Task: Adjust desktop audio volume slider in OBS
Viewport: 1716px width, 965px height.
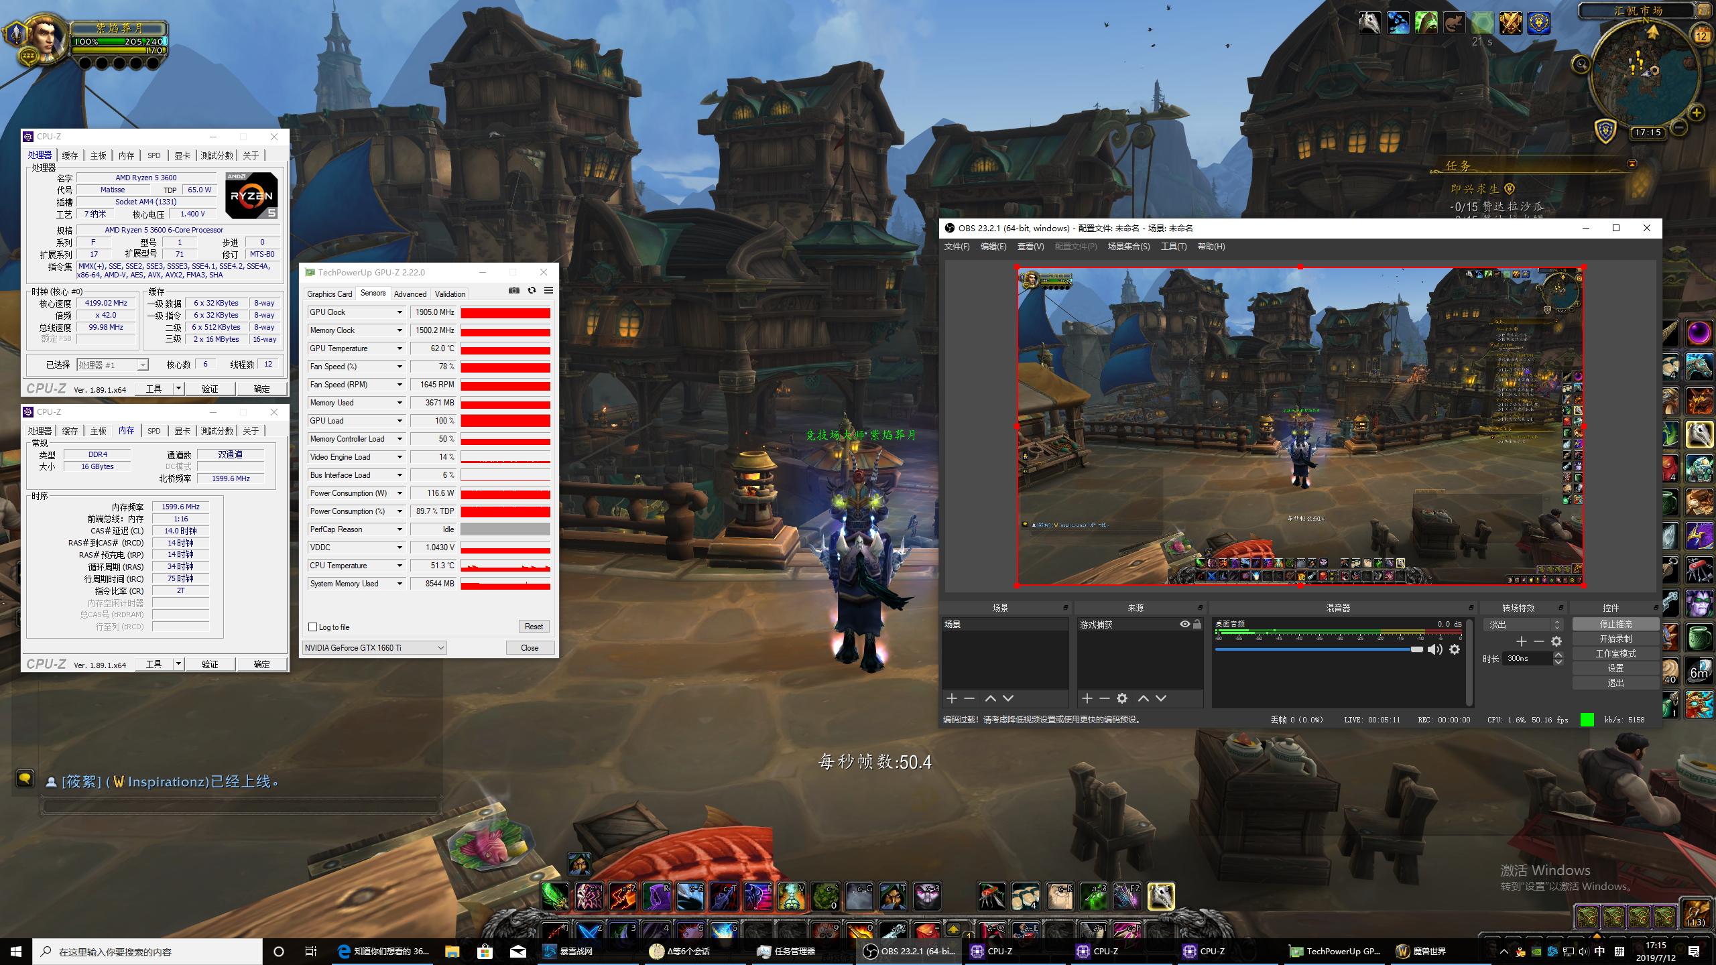Action: point(1319,649)
